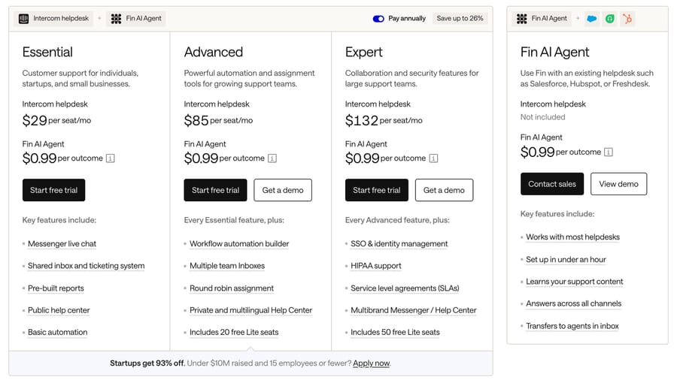The height and width of the screenshot is (383, 677).
Task: Open Multibrand Messenger / Help Center feature
Action: [x=414, y=310]
